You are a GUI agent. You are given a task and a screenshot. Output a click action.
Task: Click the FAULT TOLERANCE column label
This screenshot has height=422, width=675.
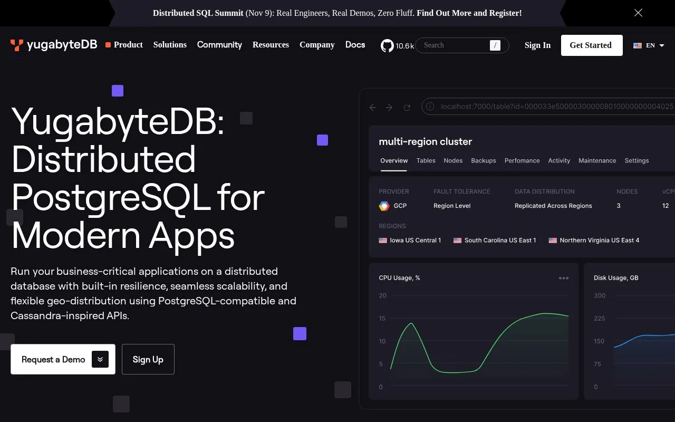point(462,191)
